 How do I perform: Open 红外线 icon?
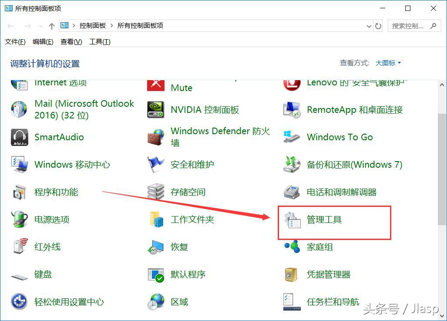[x=20, y=246]
